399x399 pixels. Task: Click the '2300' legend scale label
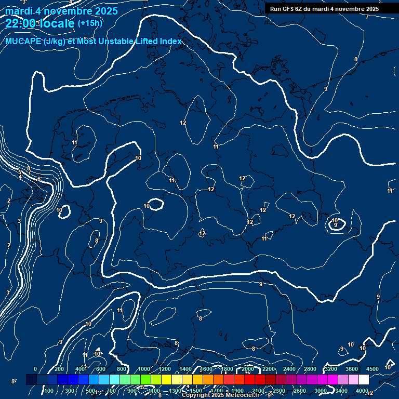(x=279, y=391)
